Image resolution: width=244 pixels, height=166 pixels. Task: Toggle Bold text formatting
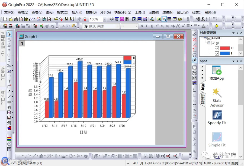click(142, 26)
